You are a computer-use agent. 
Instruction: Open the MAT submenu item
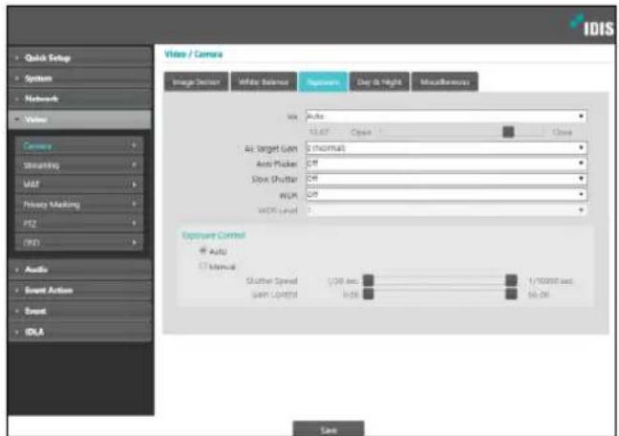(79, 185)
